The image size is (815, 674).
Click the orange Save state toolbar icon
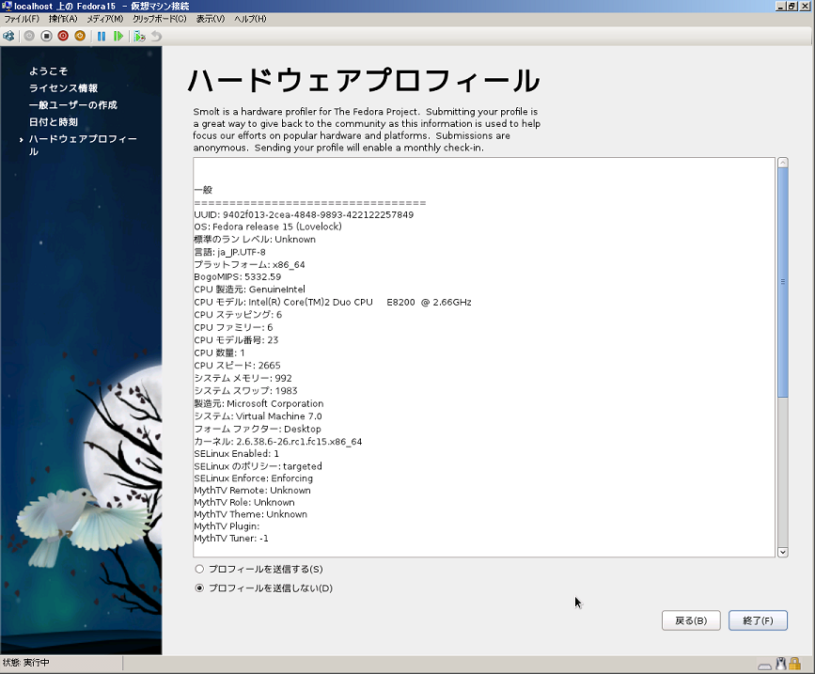[x=80, y=36]
